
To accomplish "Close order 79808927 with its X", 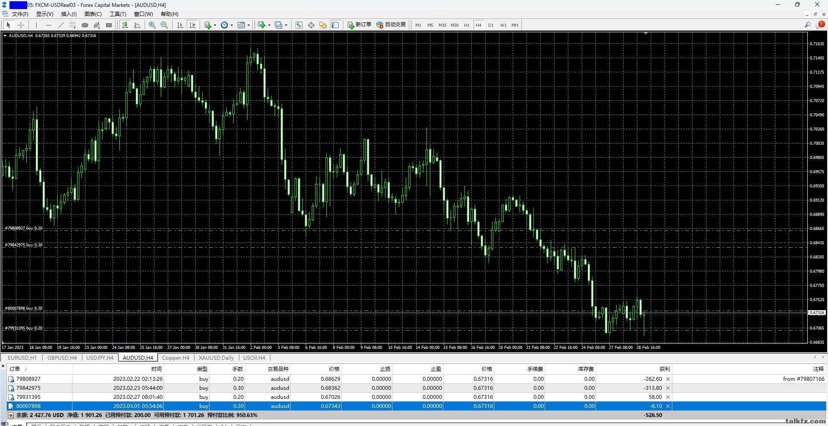I will (668, 379).
